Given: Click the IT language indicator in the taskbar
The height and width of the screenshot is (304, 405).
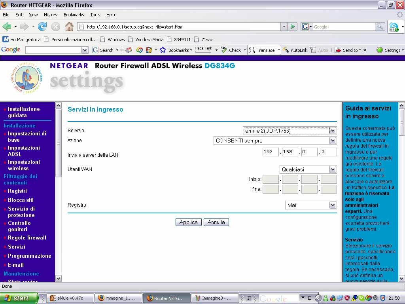Looking at the screenshot, I should point(249,298).
